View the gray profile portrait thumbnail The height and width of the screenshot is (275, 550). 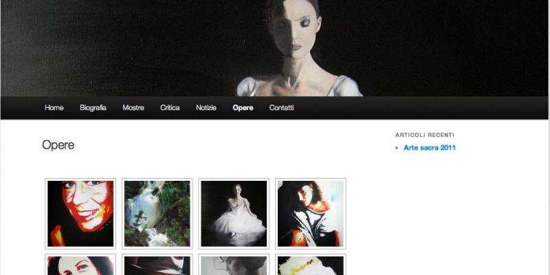234,265
